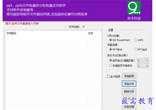Click the 开始处理 button

click(129, 107)
